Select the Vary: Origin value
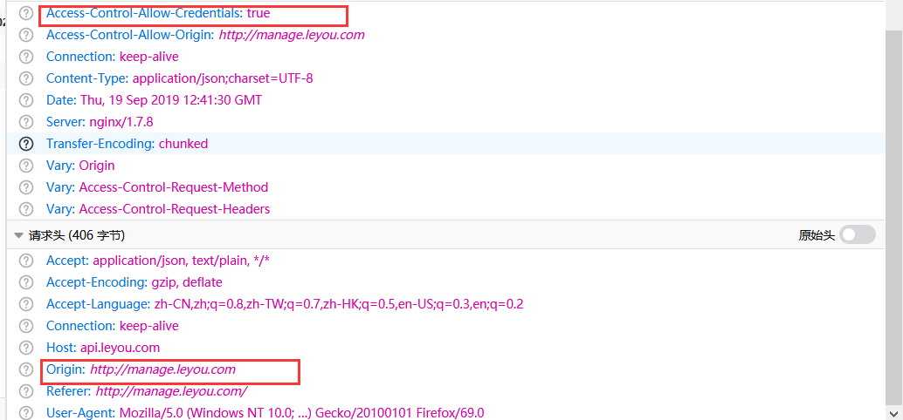The image size is (903, 420). coord(97,166)
